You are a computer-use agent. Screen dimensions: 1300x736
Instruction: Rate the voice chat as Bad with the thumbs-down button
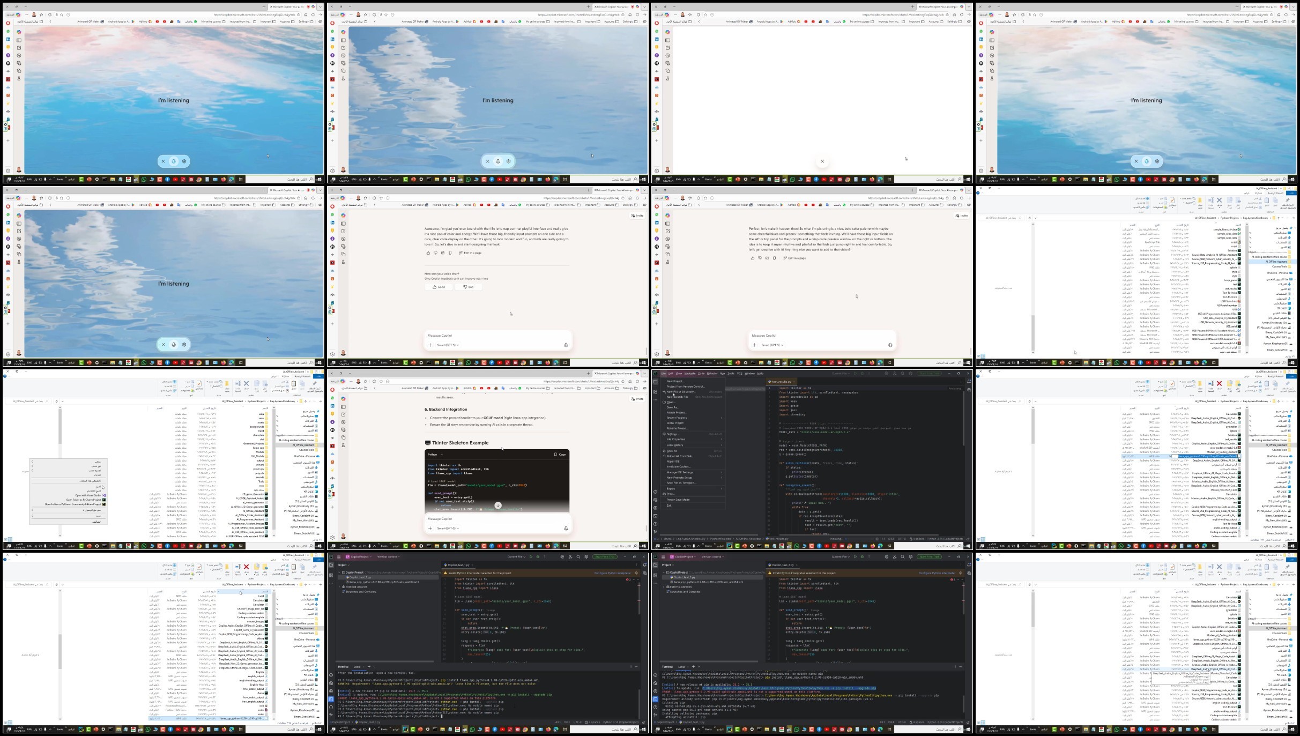(468, 287)
